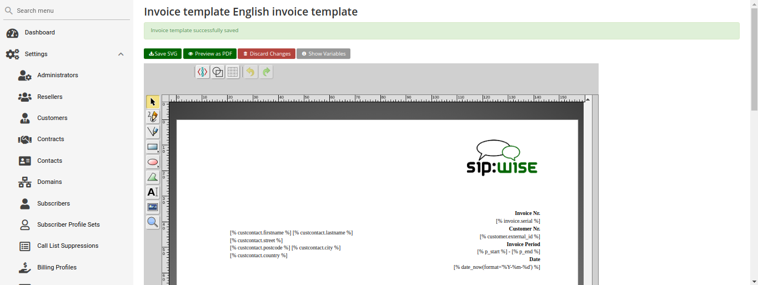This screenshot has height=285, width=758.
Task: Click the Administrators user-gear icon
Action: click(25, 76)
